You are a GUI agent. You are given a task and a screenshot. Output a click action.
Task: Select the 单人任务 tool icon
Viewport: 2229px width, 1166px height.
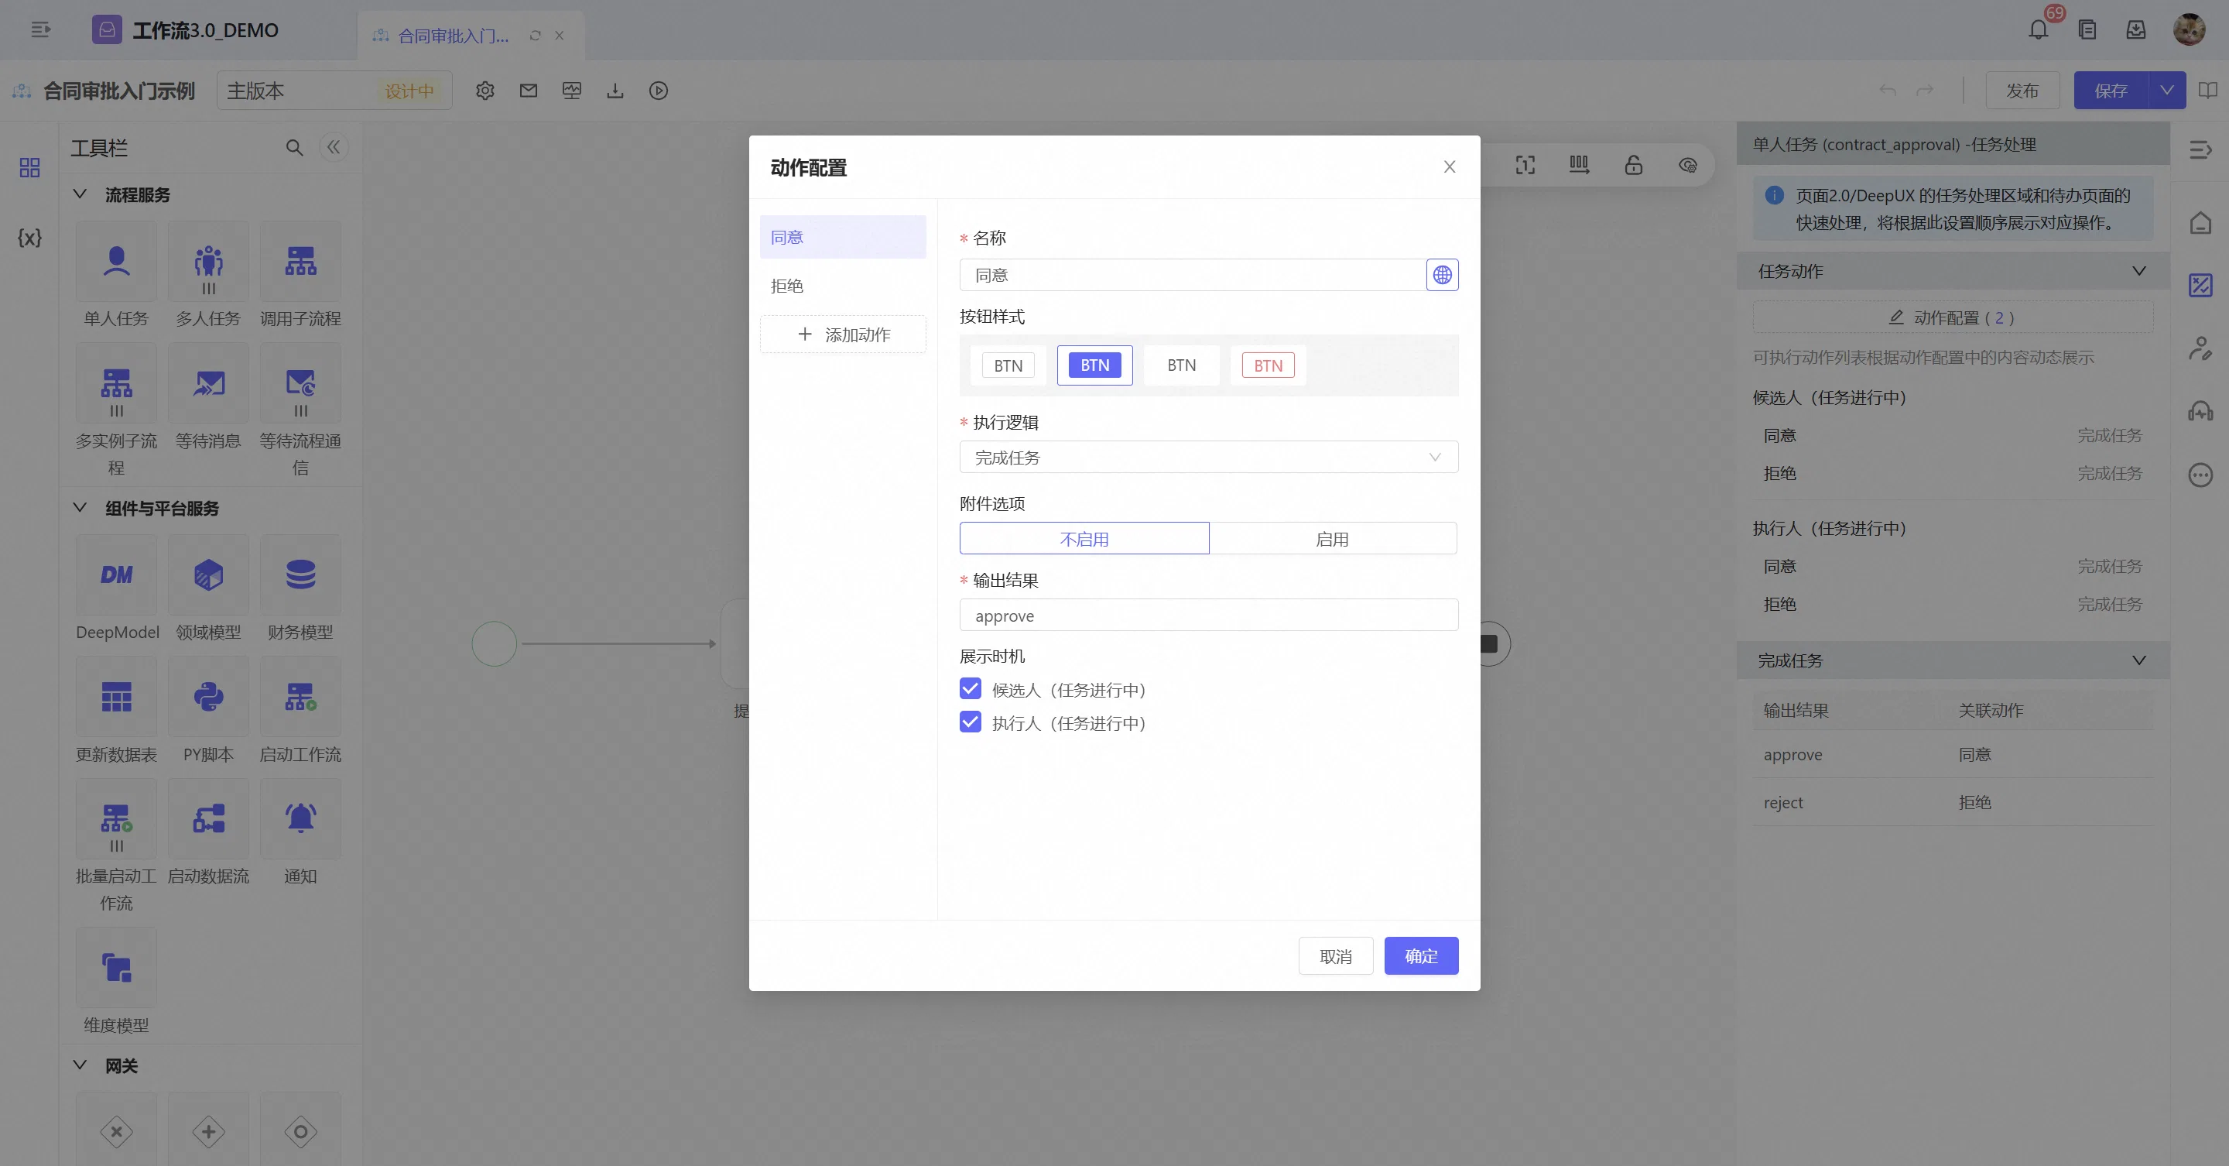(x=116, y=262)
